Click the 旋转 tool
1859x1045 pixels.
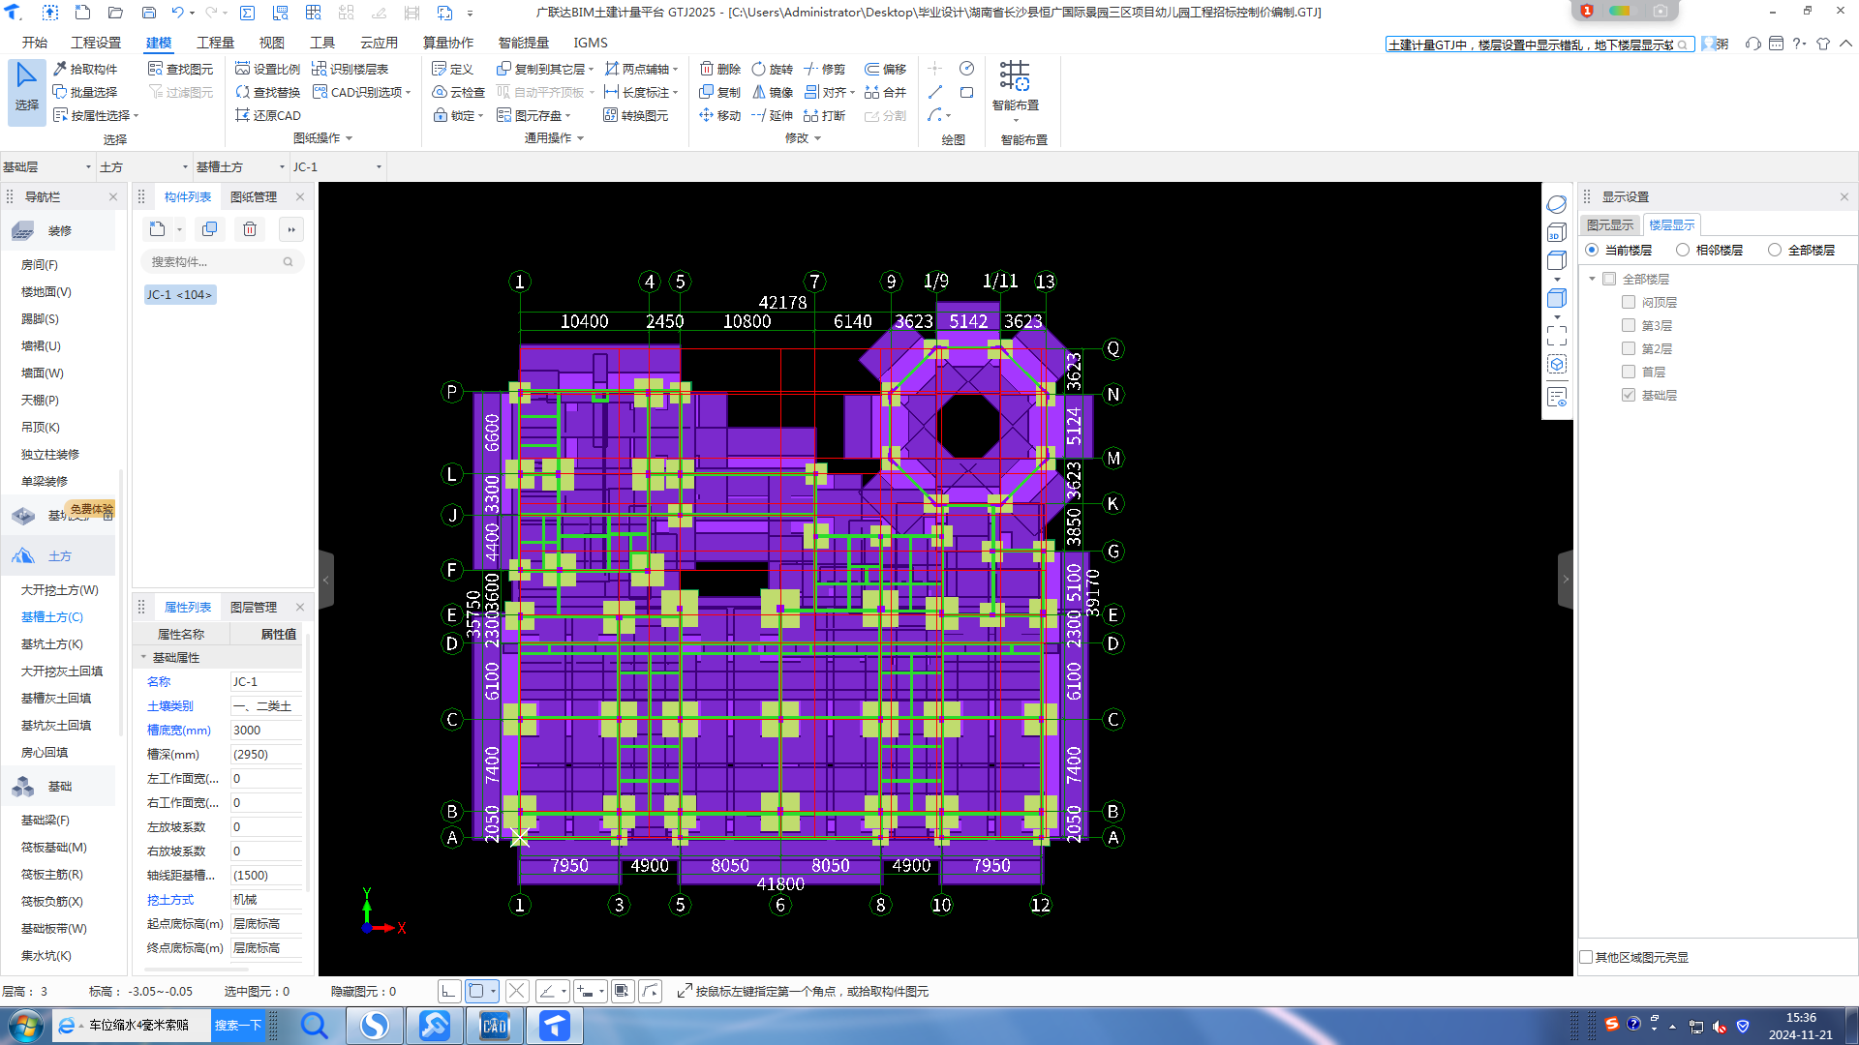[773, 69]
